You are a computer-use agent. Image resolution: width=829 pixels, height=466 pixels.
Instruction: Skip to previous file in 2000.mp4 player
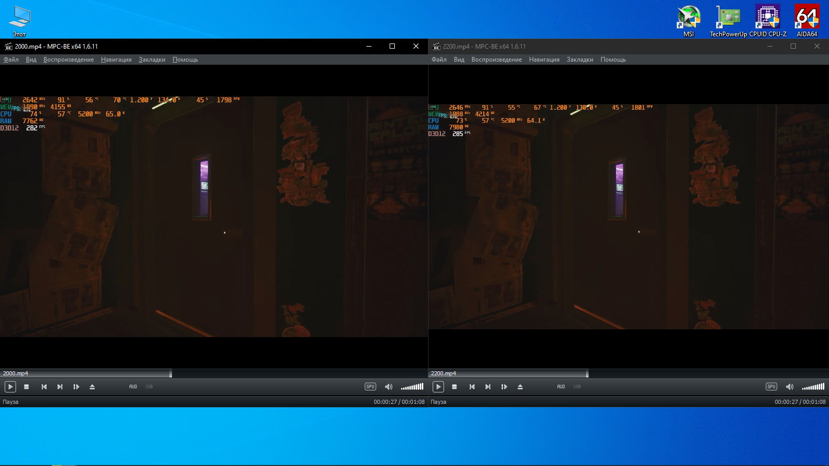coord(44,387)
